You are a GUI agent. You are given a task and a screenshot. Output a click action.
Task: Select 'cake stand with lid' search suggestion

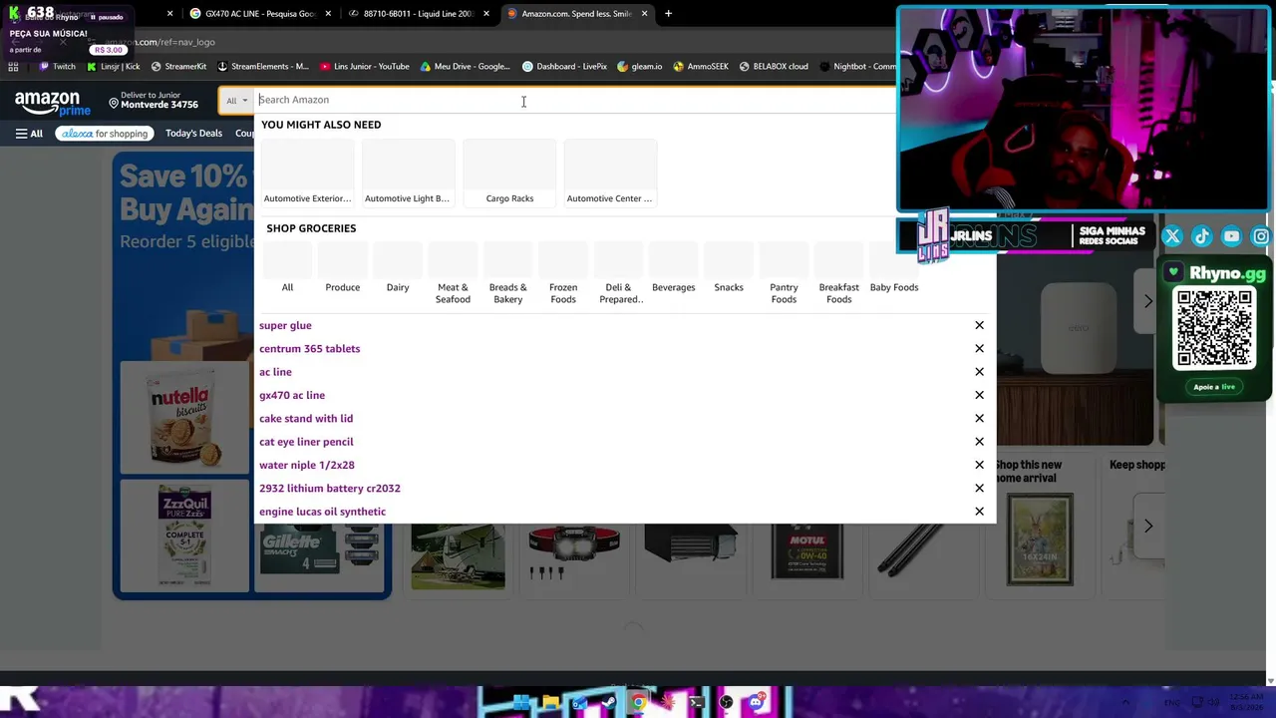(306, 419)
